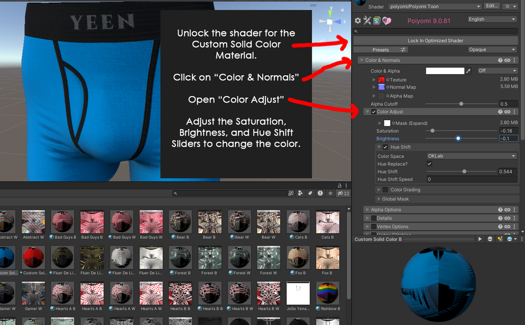
Task: Click the Presets button
Action: [381, 50]
